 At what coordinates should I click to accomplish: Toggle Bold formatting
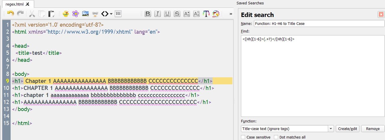click(x=148, y=13)
